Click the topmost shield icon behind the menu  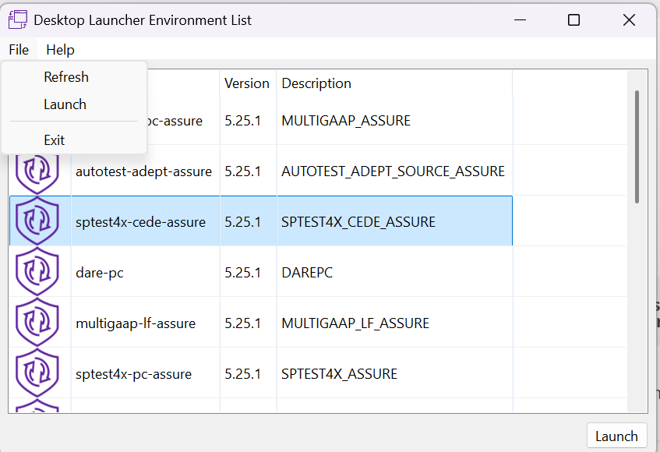tap(37, 121)
